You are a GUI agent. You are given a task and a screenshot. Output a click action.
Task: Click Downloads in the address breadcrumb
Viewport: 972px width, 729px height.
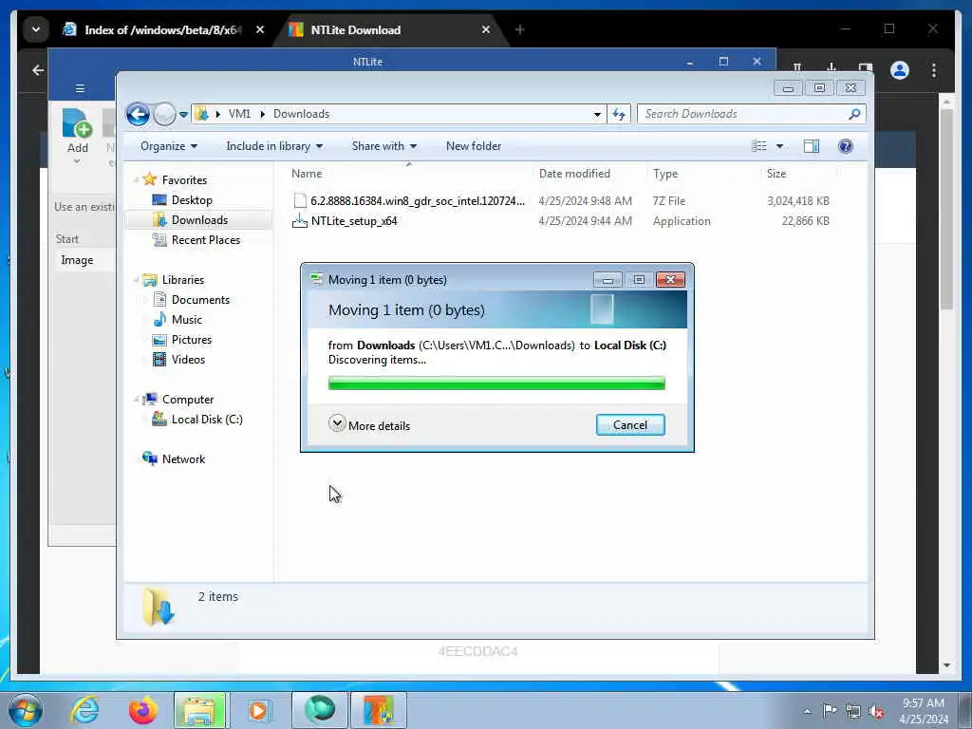coord(301,114)
